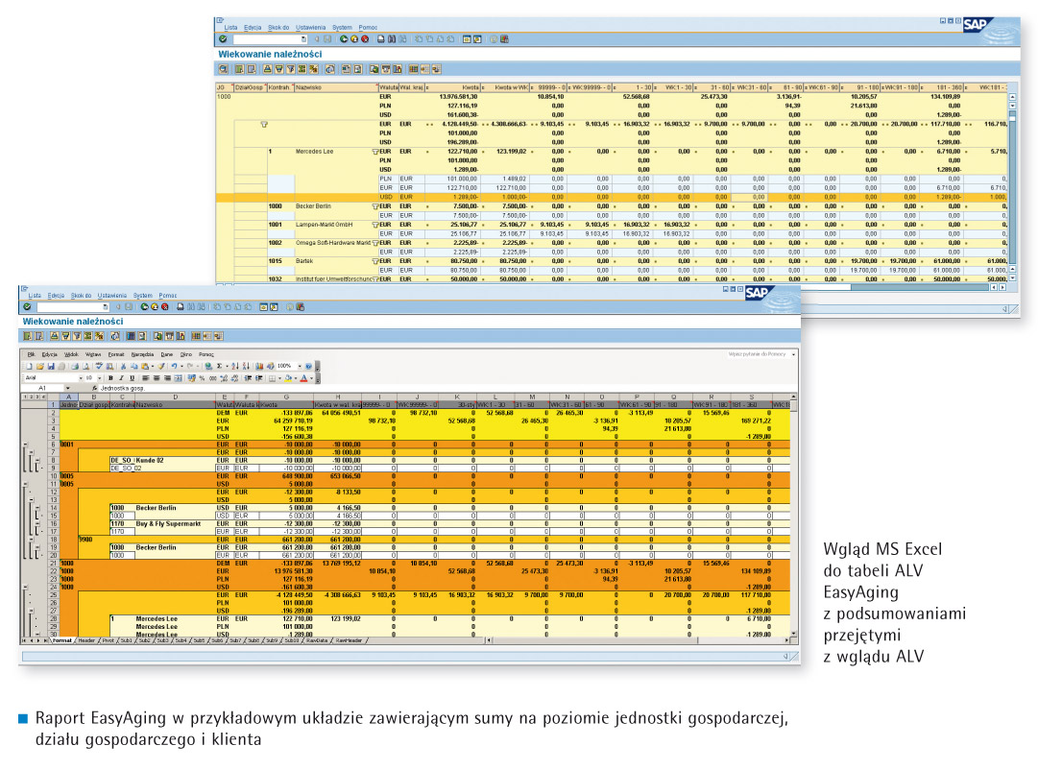Click the Excel Help question mark icon

(308, 366)
